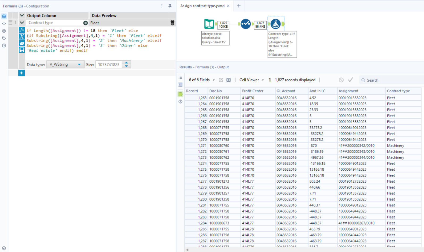This screenshot has height=252, width=424.
Task: Open the Cell Viewer menu
Action: pos(251,80)
